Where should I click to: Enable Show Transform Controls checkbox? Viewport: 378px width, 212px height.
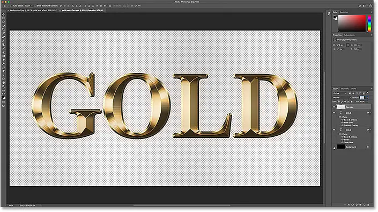35,6
